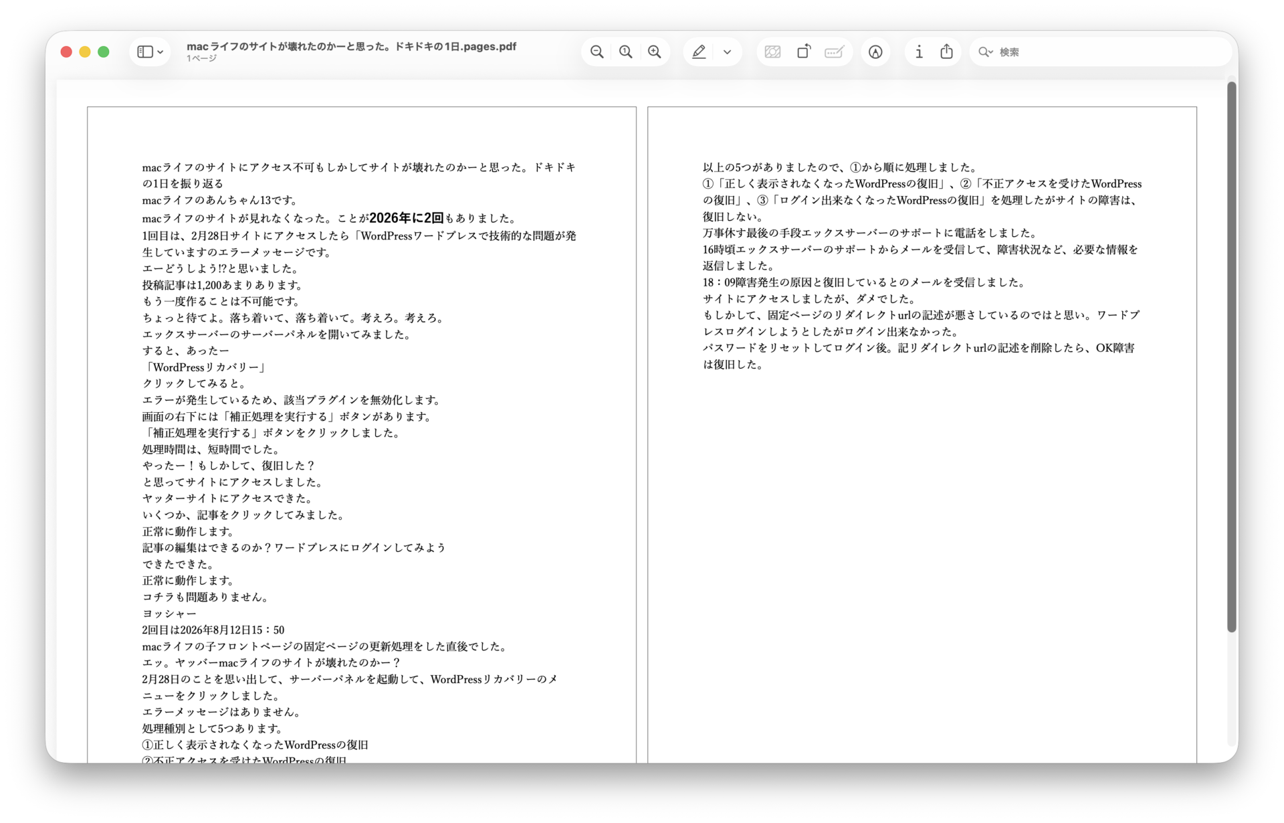
Task: Click the line "エーどうしよう!?と思いました。"
Action: click(221, 268)
